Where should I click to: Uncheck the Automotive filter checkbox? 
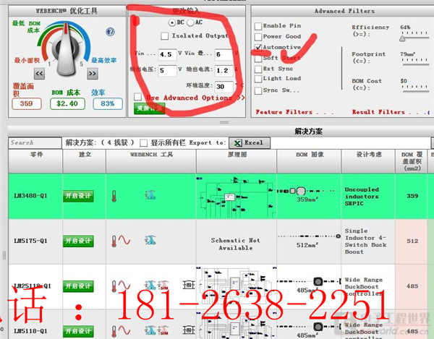pyautogui.click(x=258, y=47)
